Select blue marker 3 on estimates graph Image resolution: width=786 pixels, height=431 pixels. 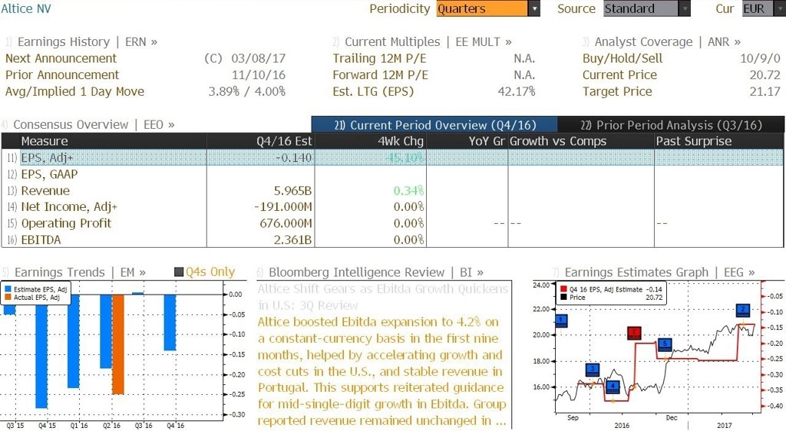point(593,370)
